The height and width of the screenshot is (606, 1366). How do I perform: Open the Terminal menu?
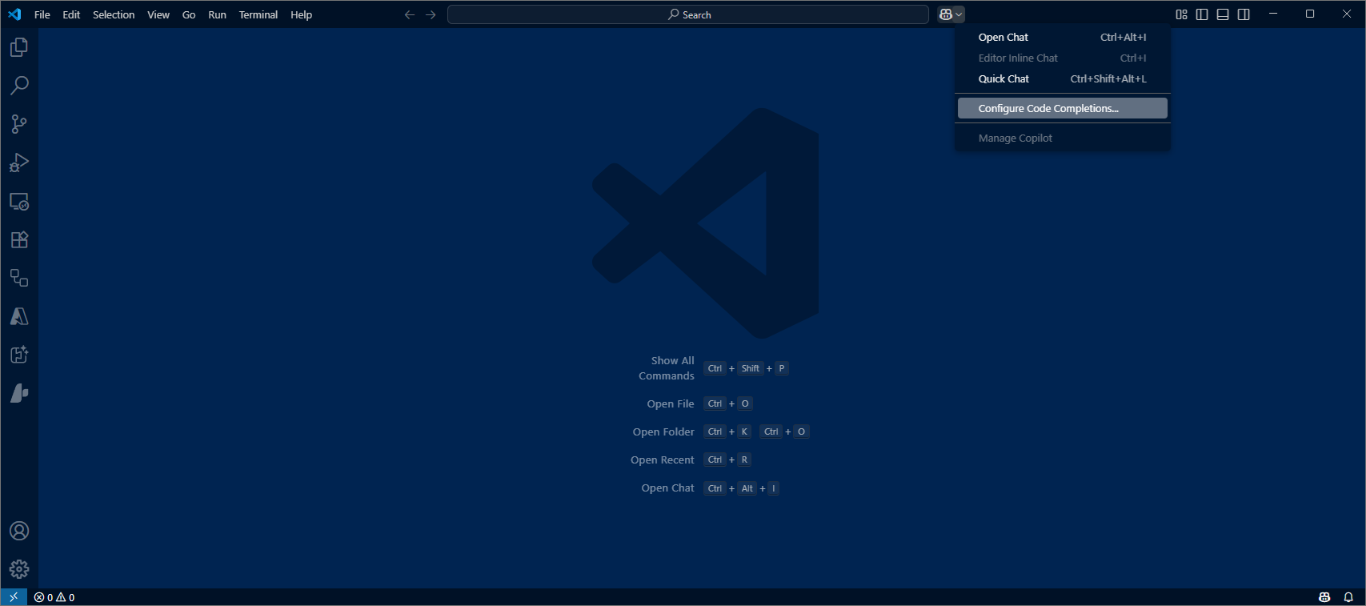258,14
